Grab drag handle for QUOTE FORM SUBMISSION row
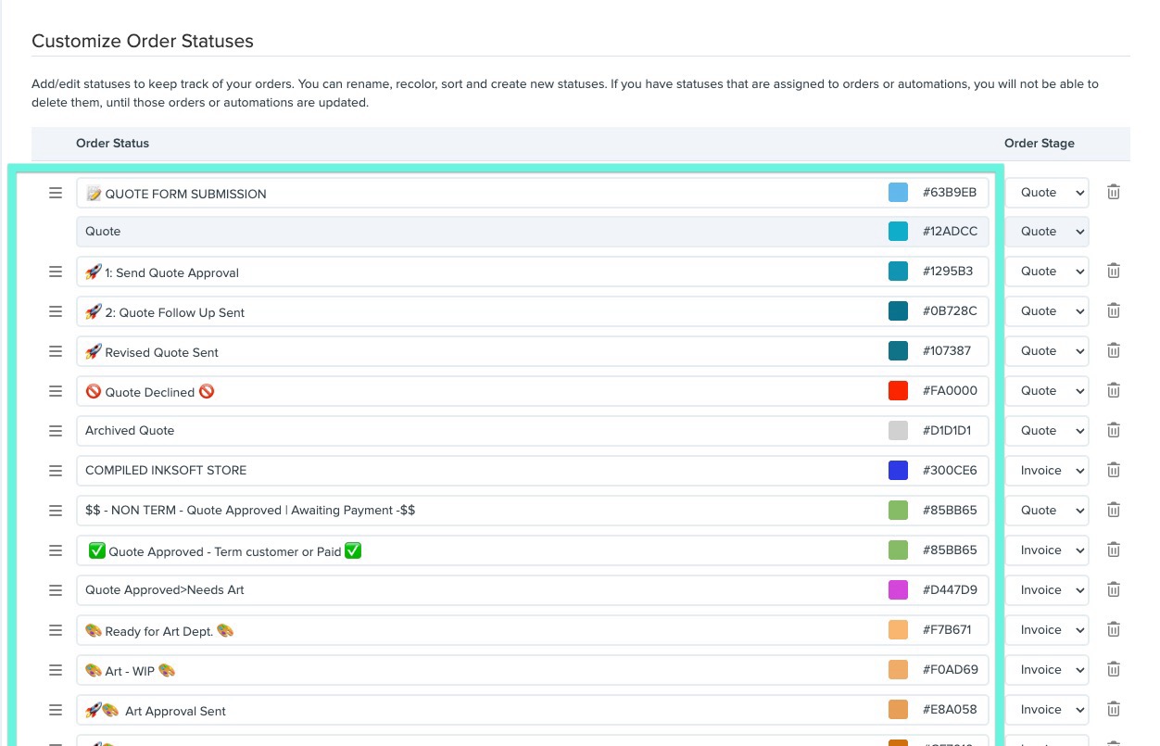The height and width of the screenshot is (746, 1160). 56,193
